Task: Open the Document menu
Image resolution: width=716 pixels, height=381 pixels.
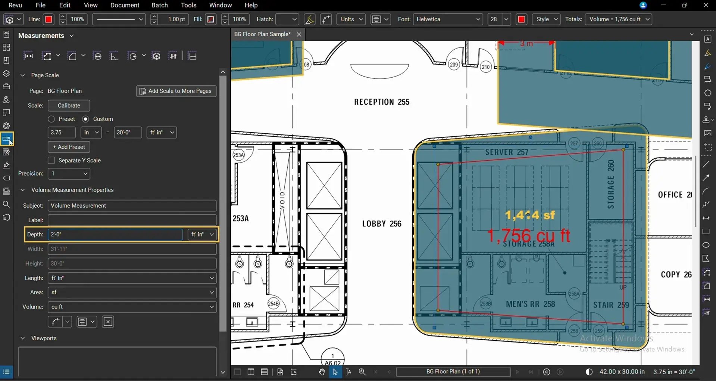Action: tap(125, 5)
